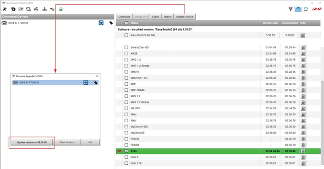This screenshot has height=169, width=324.
Task: Click the Update Device button
Action: 185,17
